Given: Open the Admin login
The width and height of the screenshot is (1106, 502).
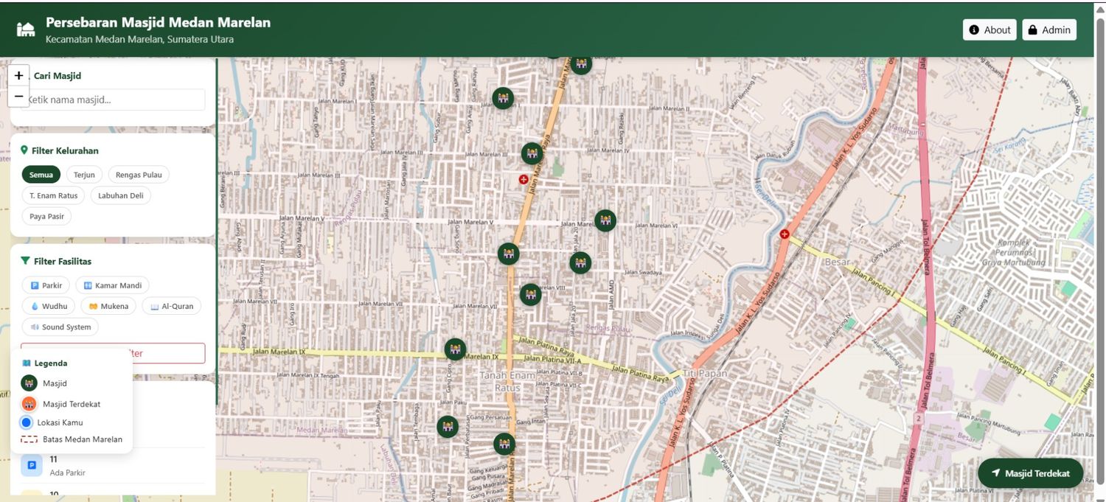Looking at the screenshot, I should point(1049,29).
